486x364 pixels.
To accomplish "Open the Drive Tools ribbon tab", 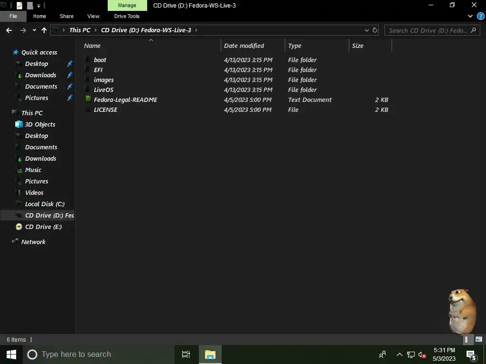I will [x=127, y=16].
